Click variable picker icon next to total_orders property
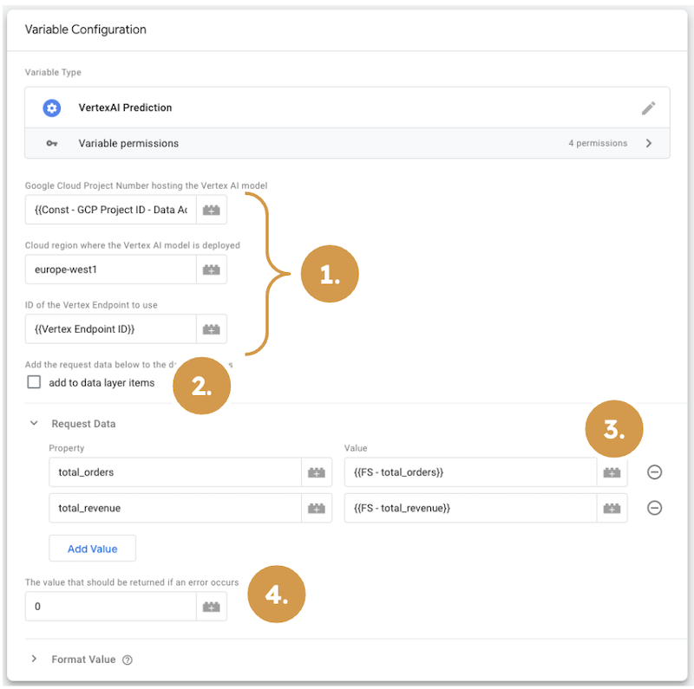The height and width of the screenshot is (689, 694). coord(317,472)
